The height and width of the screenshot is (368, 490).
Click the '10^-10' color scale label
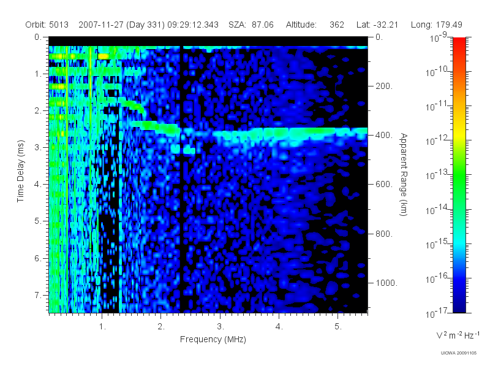coord(437,72)
